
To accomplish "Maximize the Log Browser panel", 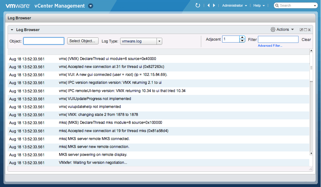I will 305,30.
